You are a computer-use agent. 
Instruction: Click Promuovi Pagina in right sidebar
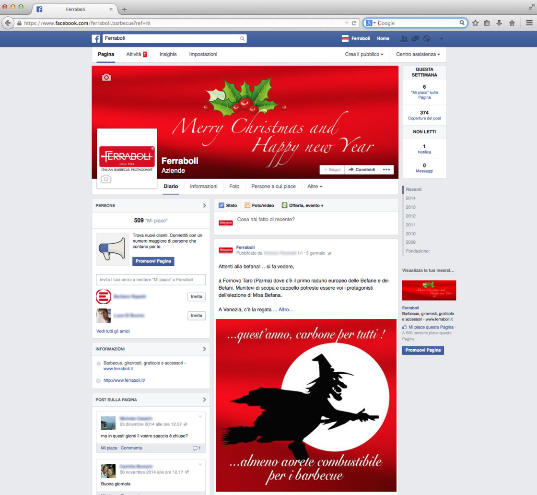(422, 350)
